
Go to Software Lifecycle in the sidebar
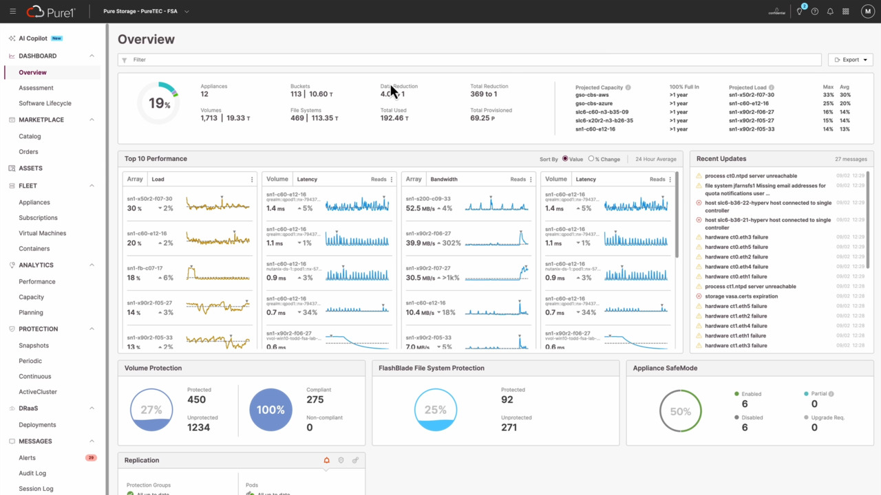coord(45,103)
